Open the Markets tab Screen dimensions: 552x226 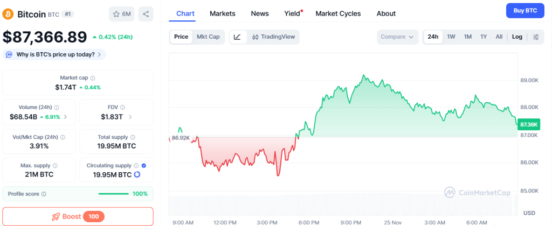[222, 13]
